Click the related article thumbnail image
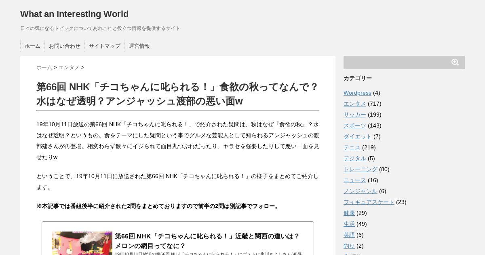 pyautogui.click(x=82, y=243)
